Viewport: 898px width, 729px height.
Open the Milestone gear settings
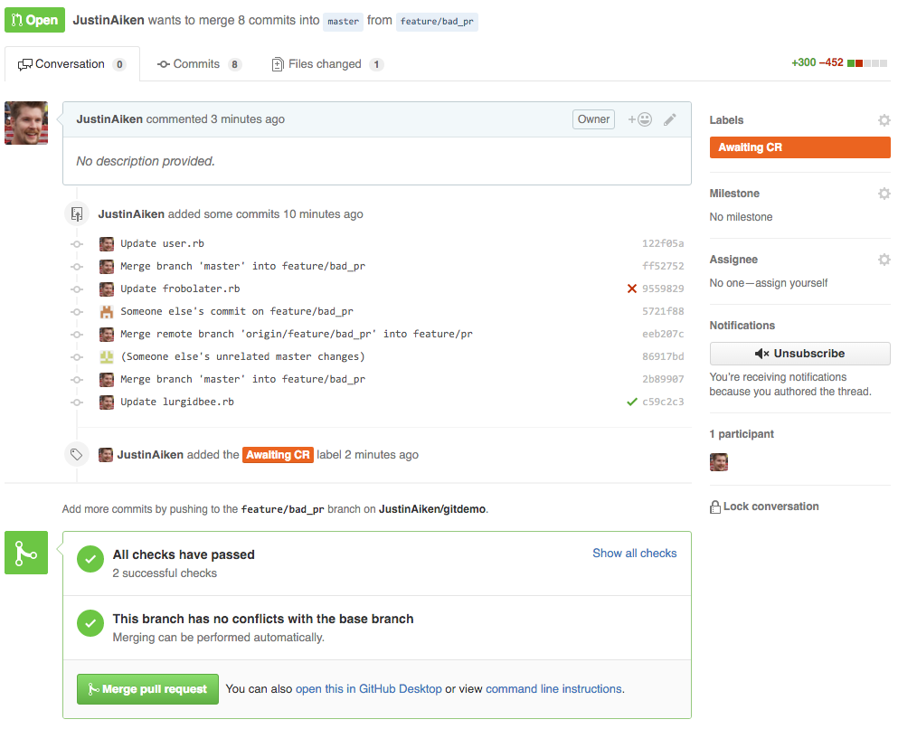click(884, 194)
